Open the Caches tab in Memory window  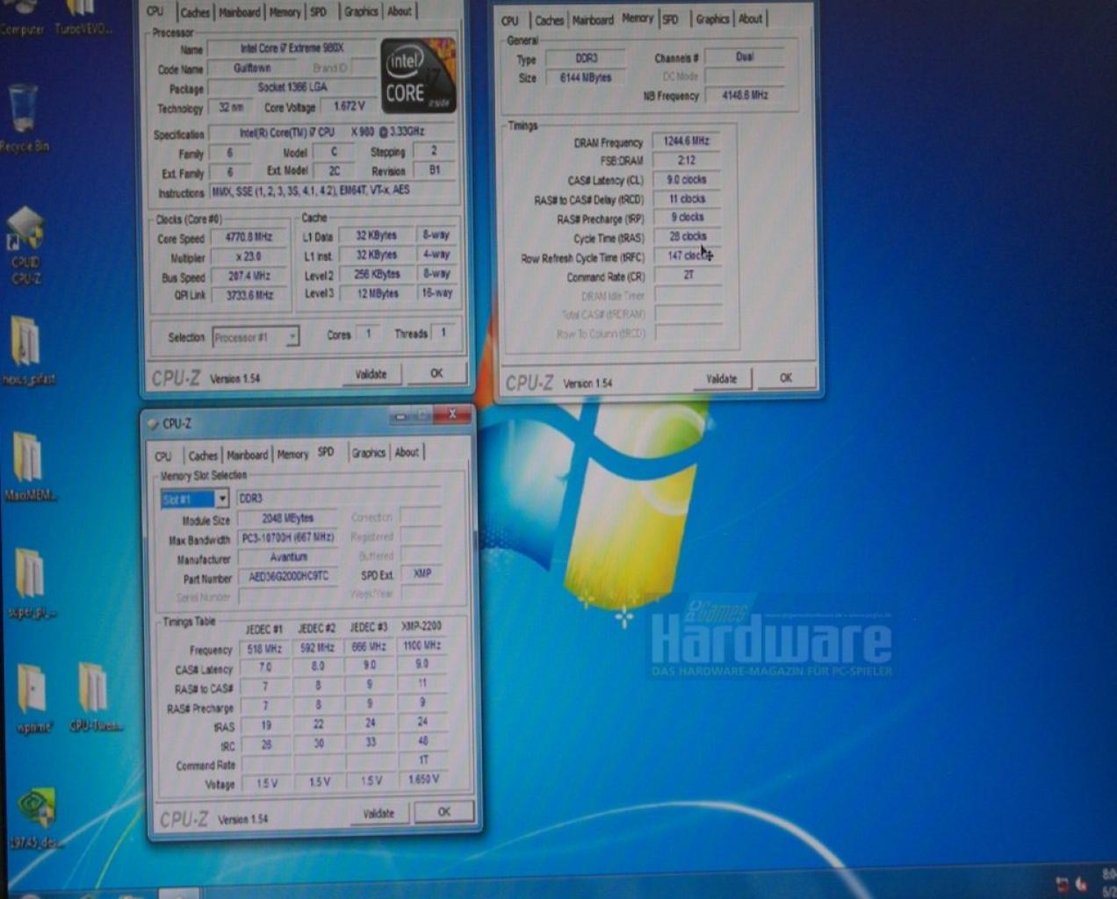tap(549, 19)
